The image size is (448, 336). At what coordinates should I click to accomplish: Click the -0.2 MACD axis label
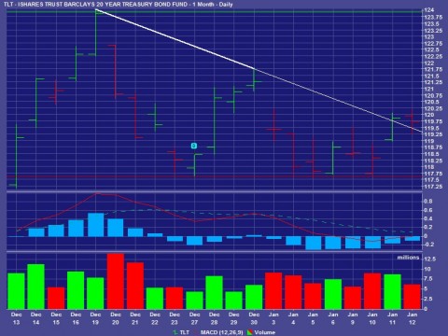[x=428, y=245]
